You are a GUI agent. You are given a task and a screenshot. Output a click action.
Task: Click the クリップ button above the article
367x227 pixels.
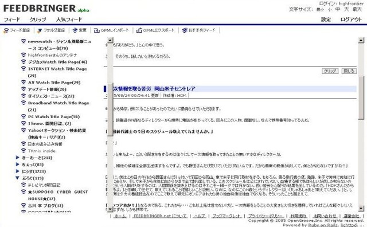(330, 71)
